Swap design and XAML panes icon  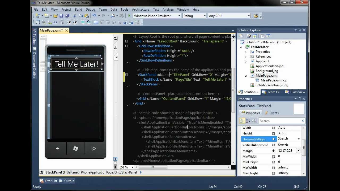tap(115, 48)
